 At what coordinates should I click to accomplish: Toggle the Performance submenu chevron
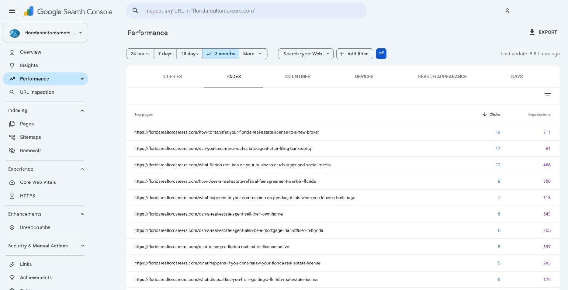tap(82, 79)
